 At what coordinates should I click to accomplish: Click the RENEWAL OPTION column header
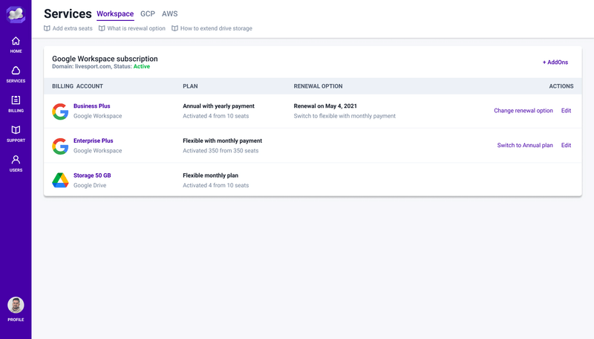tap(318, 86)
